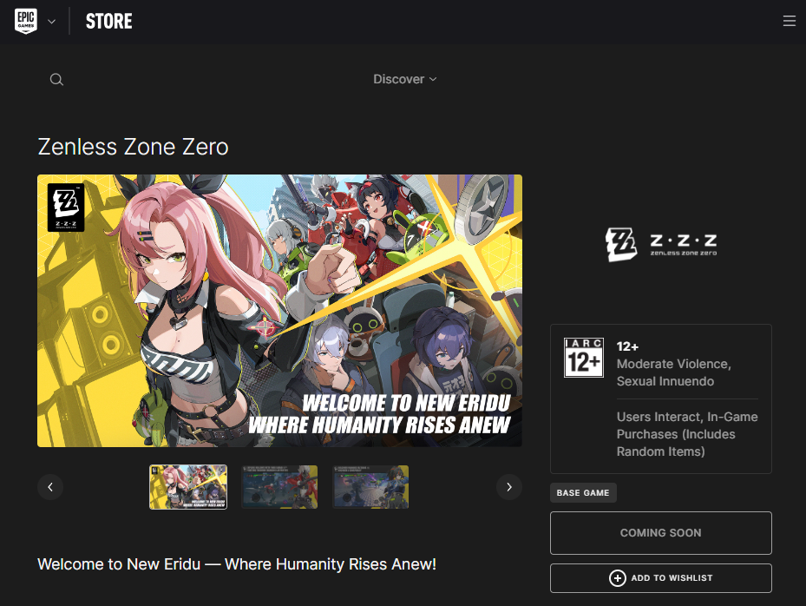Expand the Discover chevron arrow
The width and height of the screenshot is (806, 606).
point(432,80)
